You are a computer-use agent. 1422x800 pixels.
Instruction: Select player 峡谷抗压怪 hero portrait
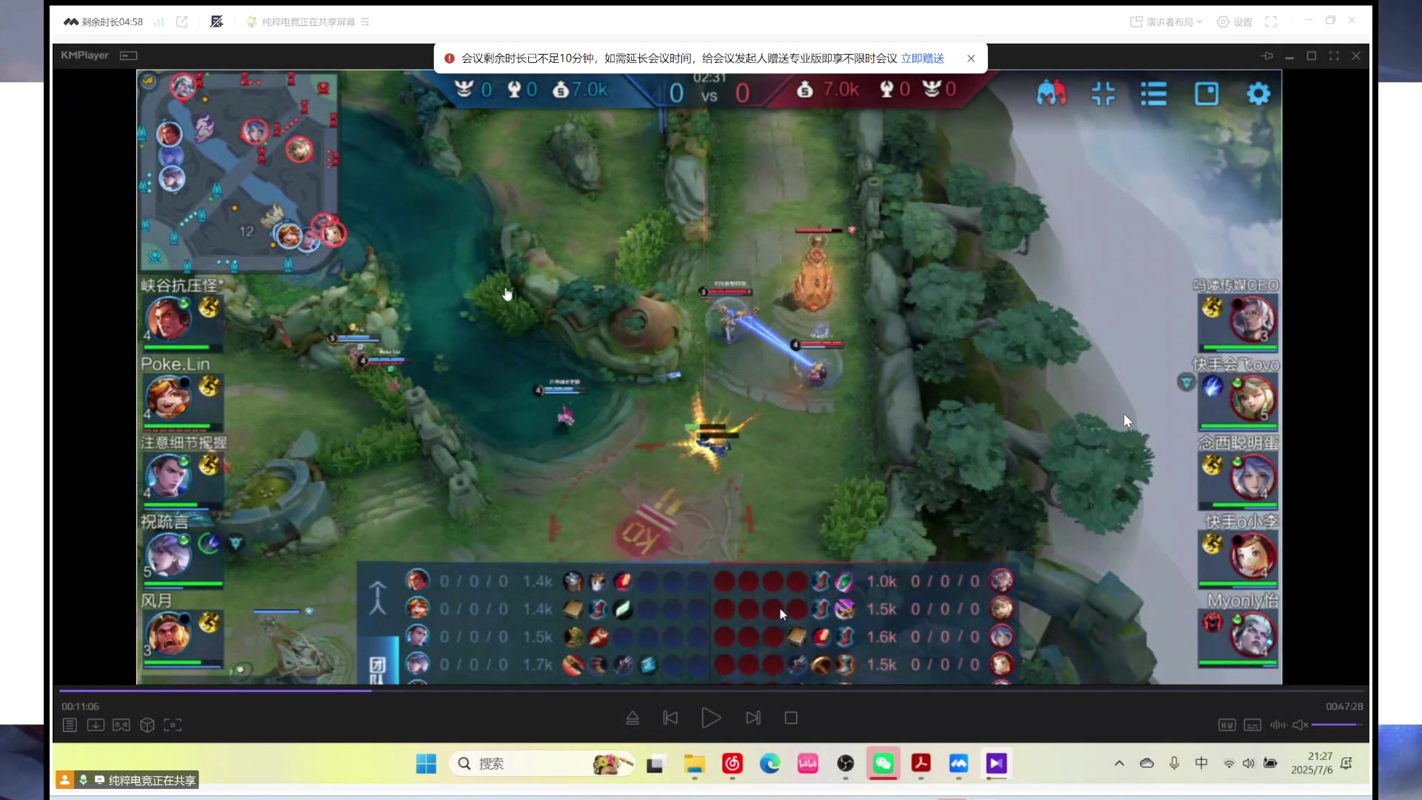(x=168, y=319)
